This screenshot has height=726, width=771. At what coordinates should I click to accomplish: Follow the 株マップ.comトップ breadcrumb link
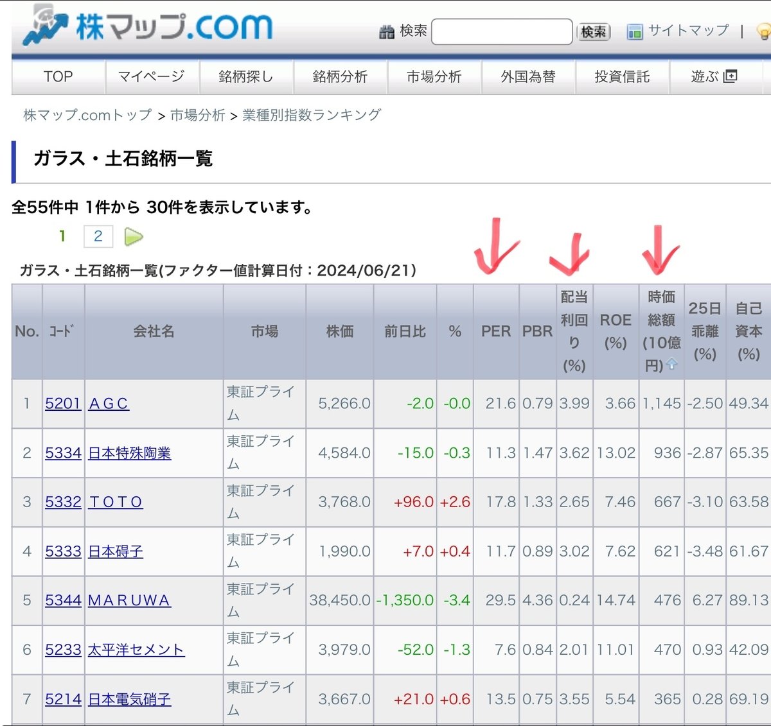tap(87, 115)
